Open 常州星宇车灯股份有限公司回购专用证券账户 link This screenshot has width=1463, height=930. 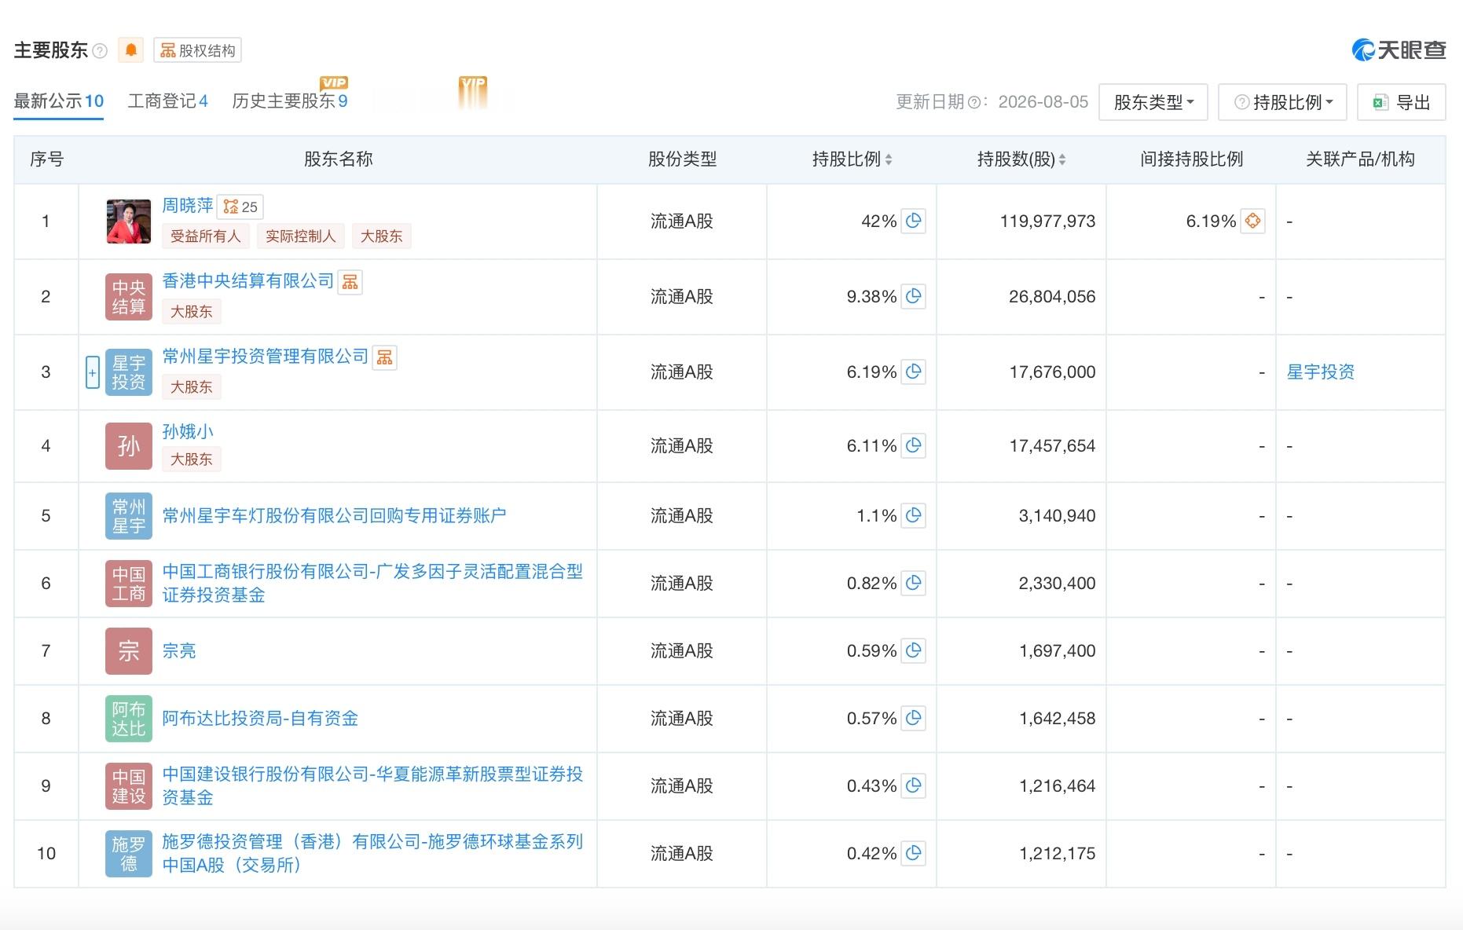[334, 515]
